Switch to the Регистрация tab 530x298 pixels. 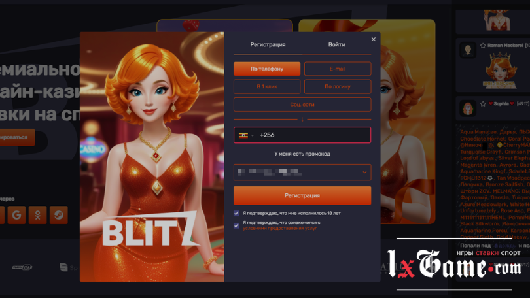(x=268, y=44)
